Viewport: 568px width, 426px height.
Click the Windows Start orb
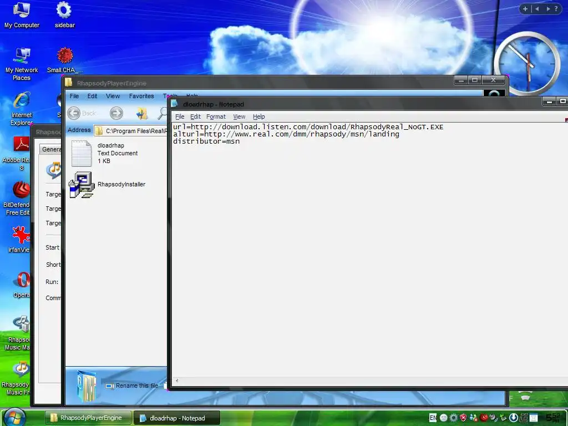pos(14,417)
